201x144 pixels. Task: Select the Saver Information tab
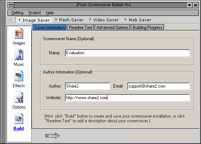tap(50, 27)
